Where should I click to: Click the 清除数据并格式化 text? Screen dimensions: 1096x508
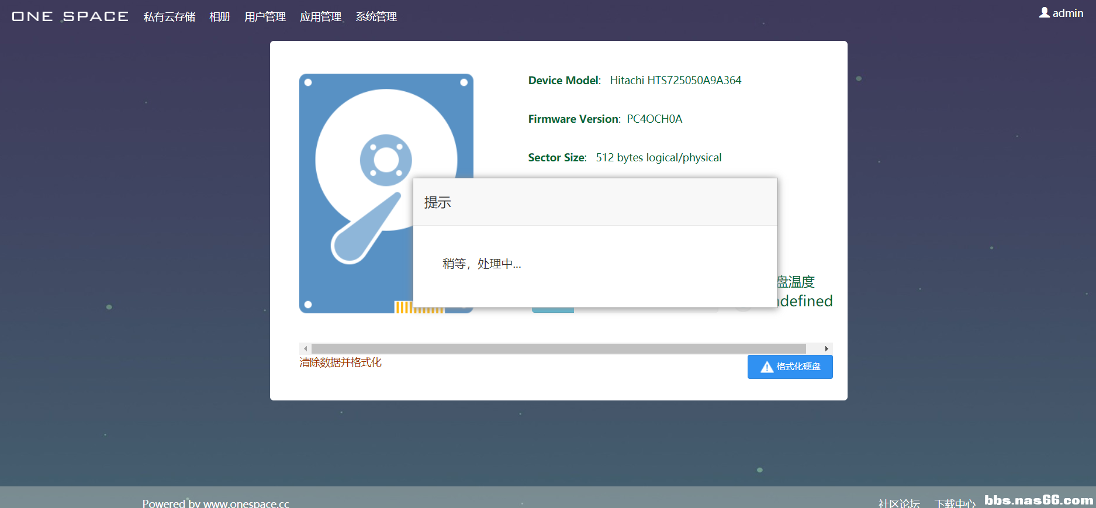pyautogui.click(x=340, y=362)
